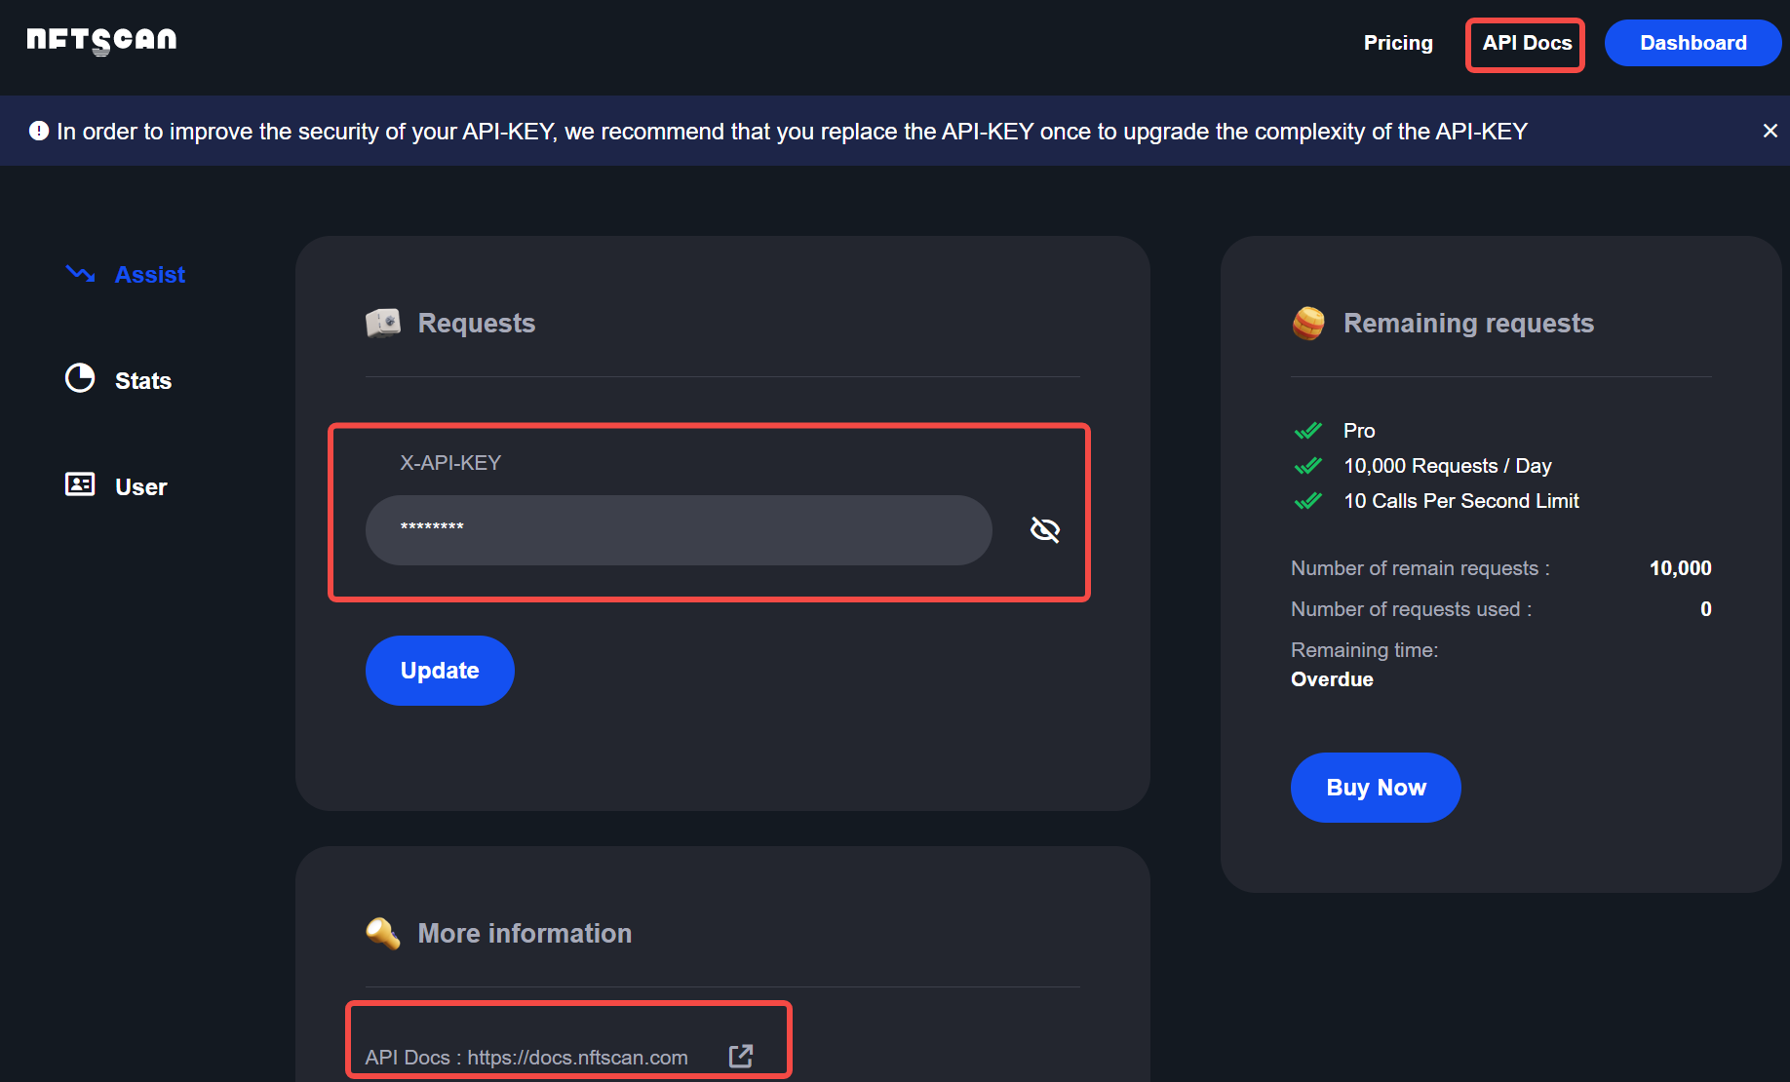Select the Stats sidebar tab
Viewport: 1790px width, 1082px height.
[142, 380]
